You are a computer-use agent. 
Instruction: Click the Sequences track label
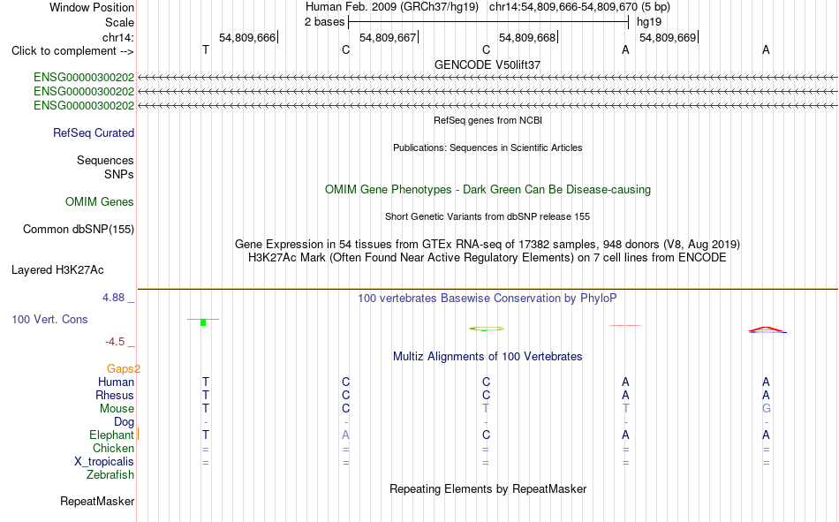(x=105, y=161)
